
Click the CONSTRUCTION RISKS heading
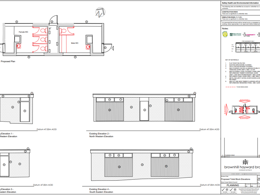pyautogui.click(x=229, y=12)
